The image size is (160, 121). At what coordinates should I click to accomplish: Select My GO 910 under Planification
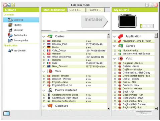(19, 51)
